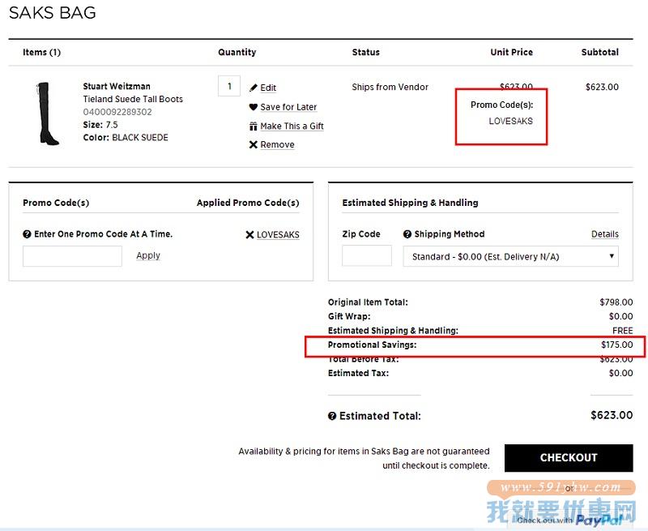Choose Make This a Gift link
The image size is (648, 531).
pyautogui.click(x=292, y=126)
